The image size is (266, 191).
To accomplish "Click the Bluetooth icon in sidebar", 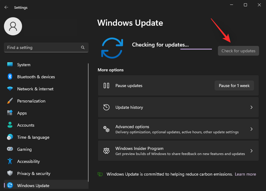I will click(10, 76).
